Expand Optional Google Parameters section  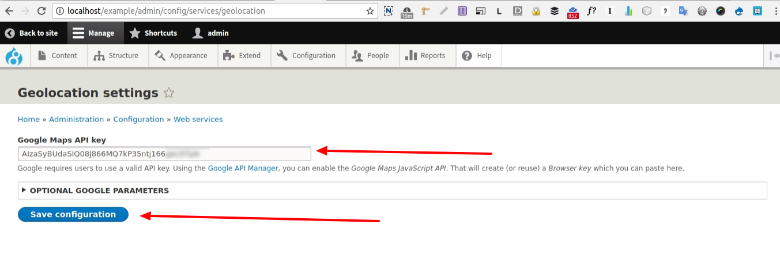[99, 190]
